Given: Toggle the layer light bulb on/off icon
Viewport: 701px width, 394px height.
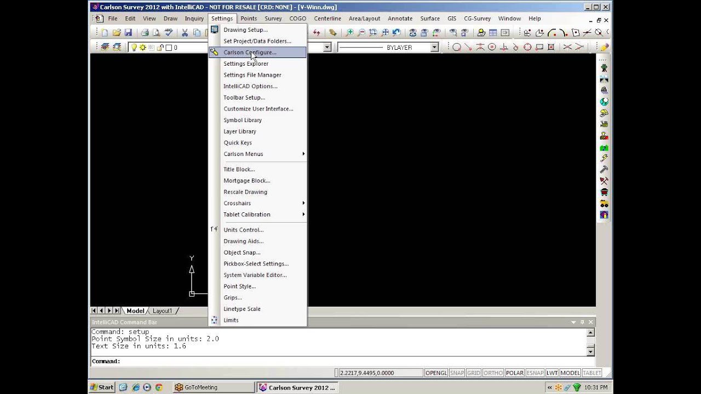Looking at the screenshot, I should pos(134,48).
